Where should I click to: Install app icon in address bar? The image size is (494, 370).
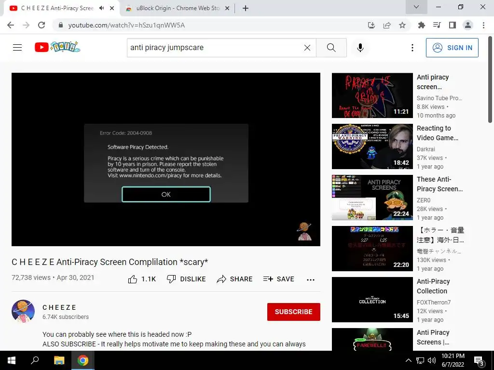(371, 25)
